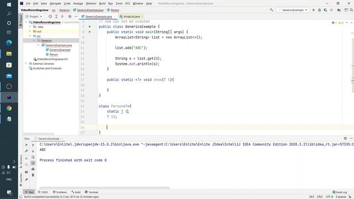Viewport: 354px width, 199px height.
Task: Click the Build Project hammer icon
Action: point(272,10)
